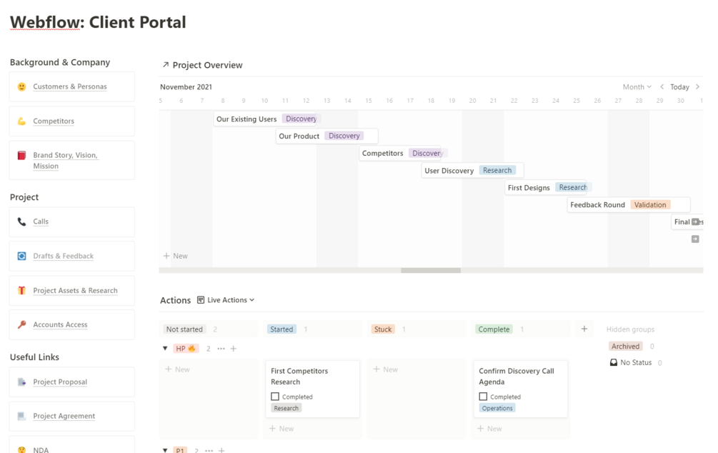Click the gift icon beside Project Assets & Research

pos(21,290)
